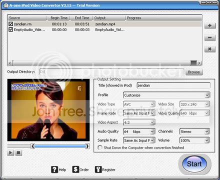Screen dimensions: 220x180
Task: Click the Output Directory input field
Action: pyautogui.click(x=112, y=72)
